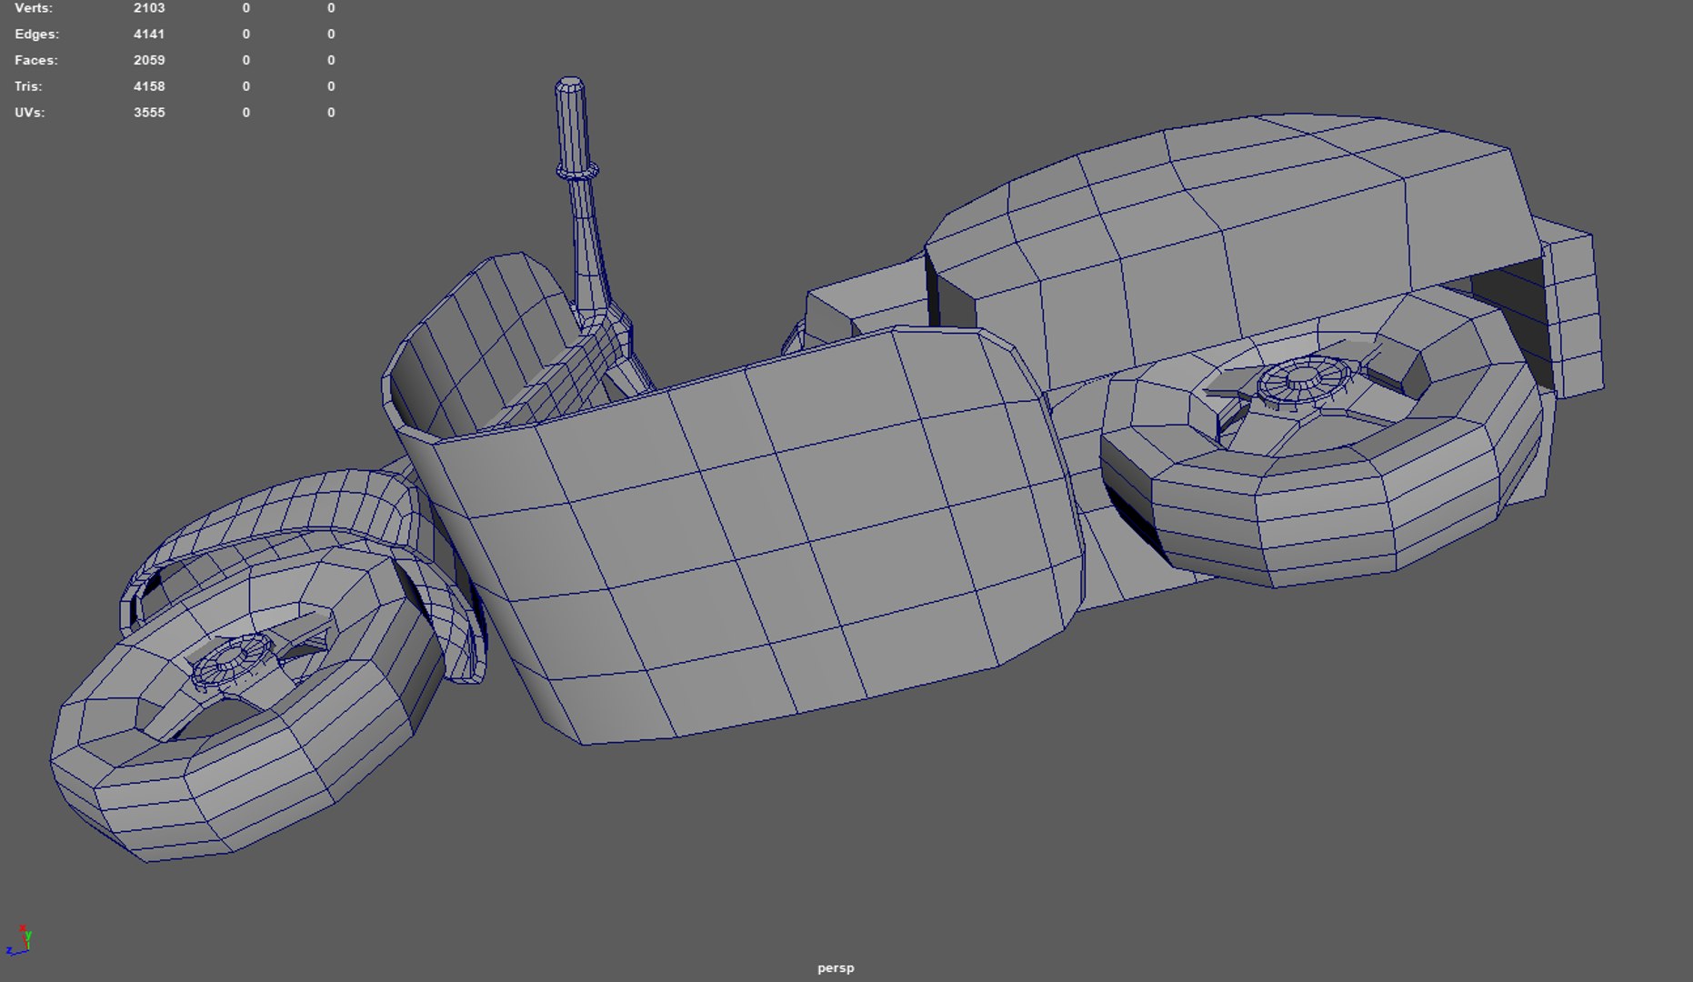The image size is (1693, 982).
Task: Select the front wheel hub mesh
Action: 232,661
